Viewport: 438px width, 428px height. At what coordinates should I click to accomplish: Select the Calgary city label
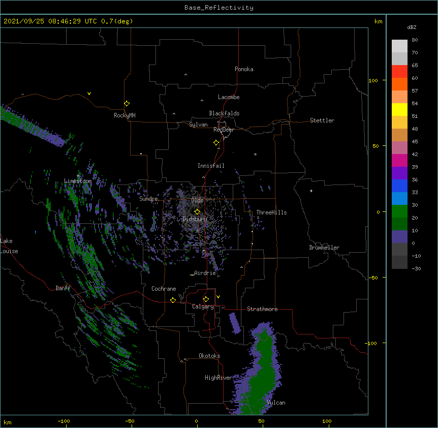pyautogui.click(x=203, y=307)
